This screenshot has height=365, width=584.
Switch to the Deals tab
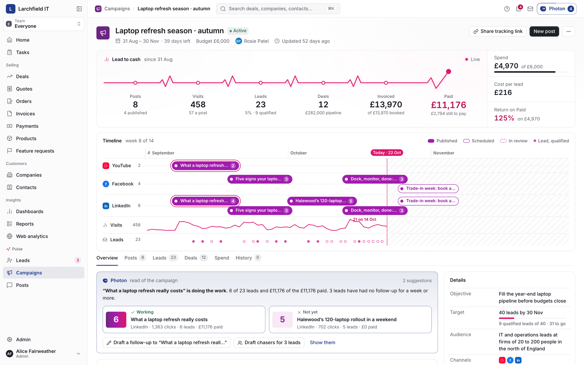coord(196,258)
